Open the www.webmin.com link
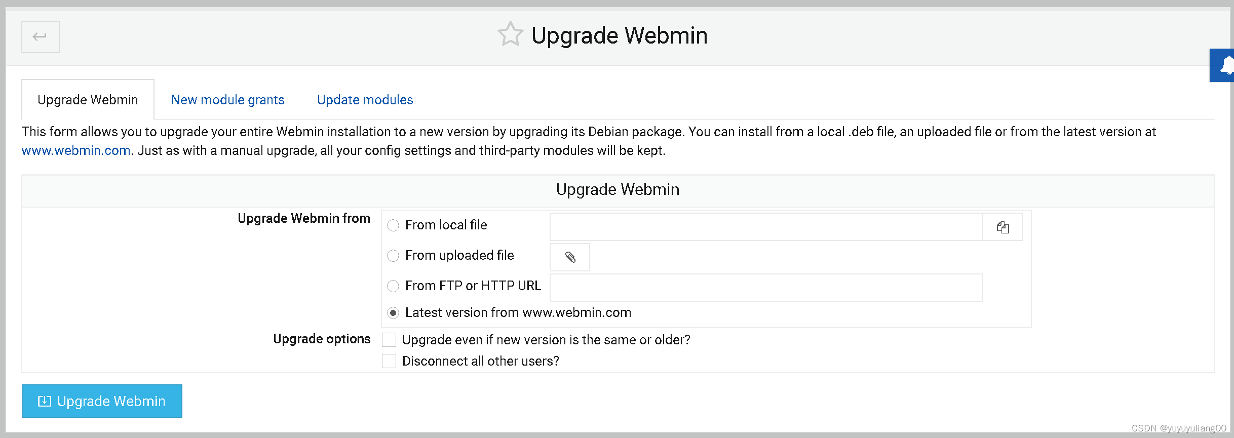Screen dimensions: 1234x438 point(75,150)
